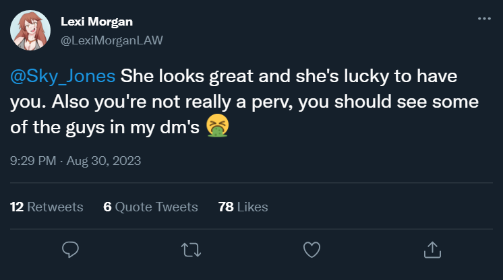Click the Retweet arrows icon
Viewport: 503px width, 280px height.
tap(191, 250)
